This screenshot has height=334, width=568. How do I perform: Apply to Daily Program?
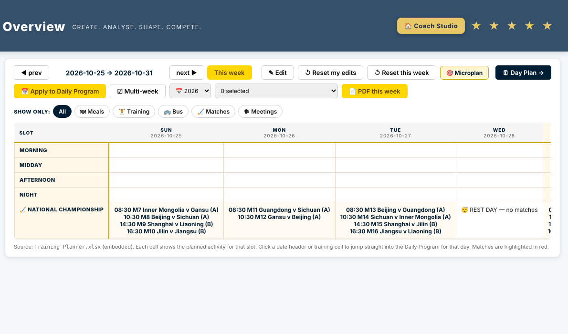point(60,91)
